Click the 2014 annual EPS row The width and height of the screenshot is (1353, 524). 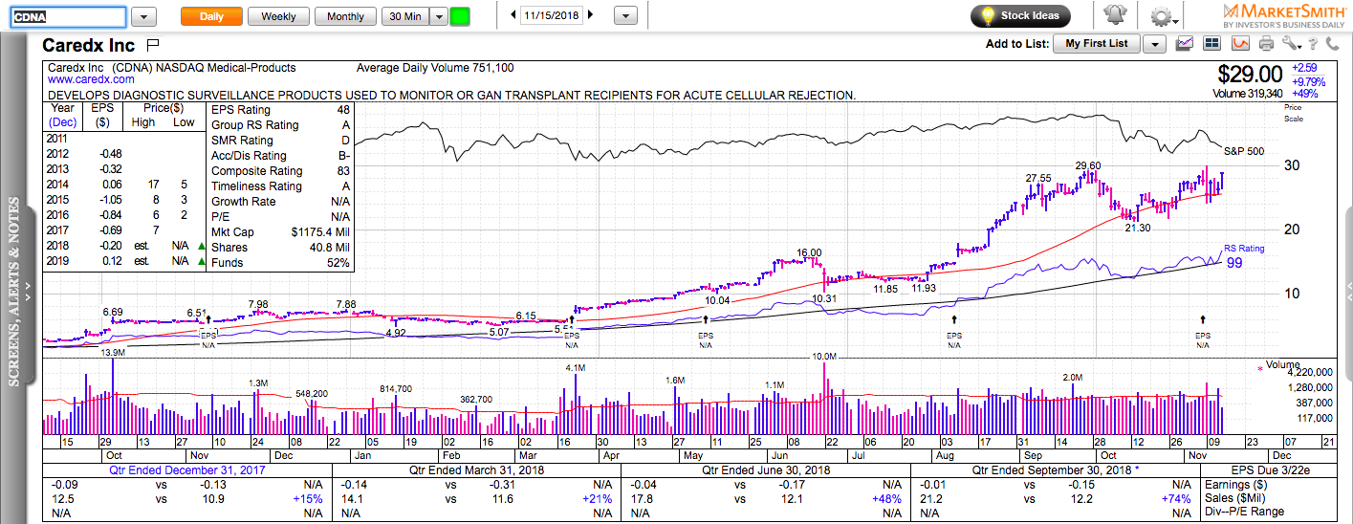tap(122, 185)
